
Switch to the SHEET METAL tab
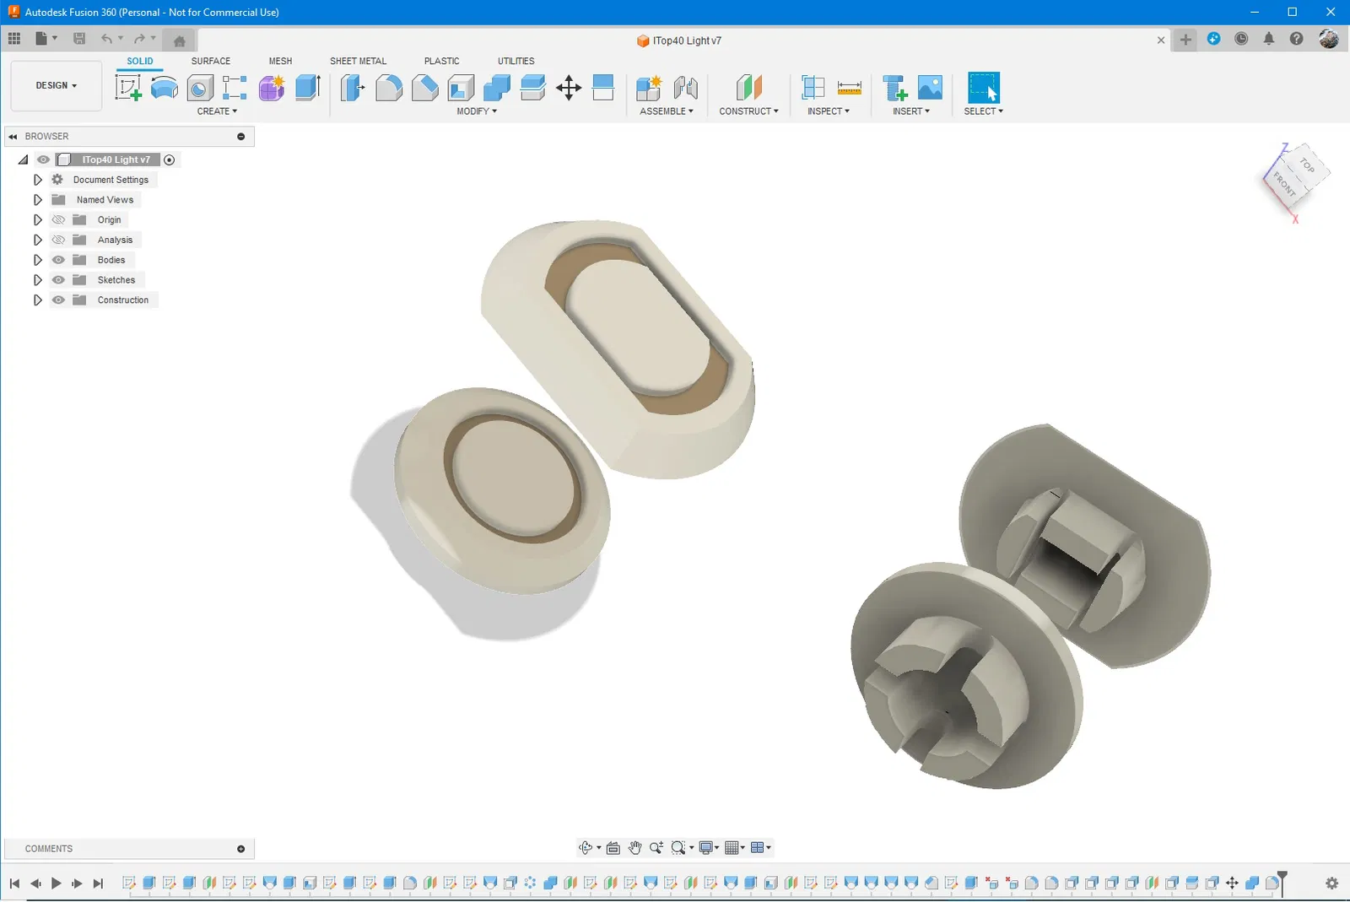[358, 61]
